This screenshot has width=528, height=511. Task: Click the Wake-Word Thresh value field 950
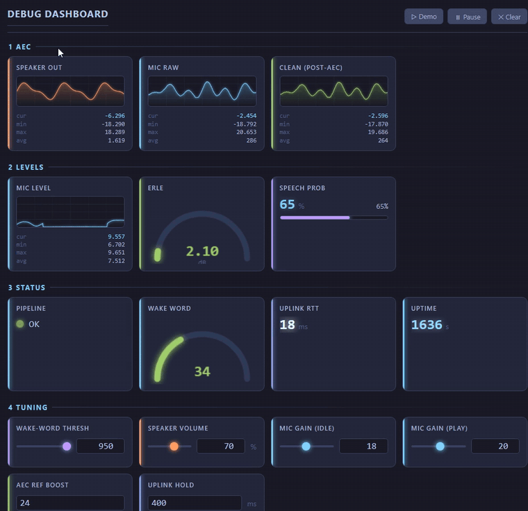[101, 446]
